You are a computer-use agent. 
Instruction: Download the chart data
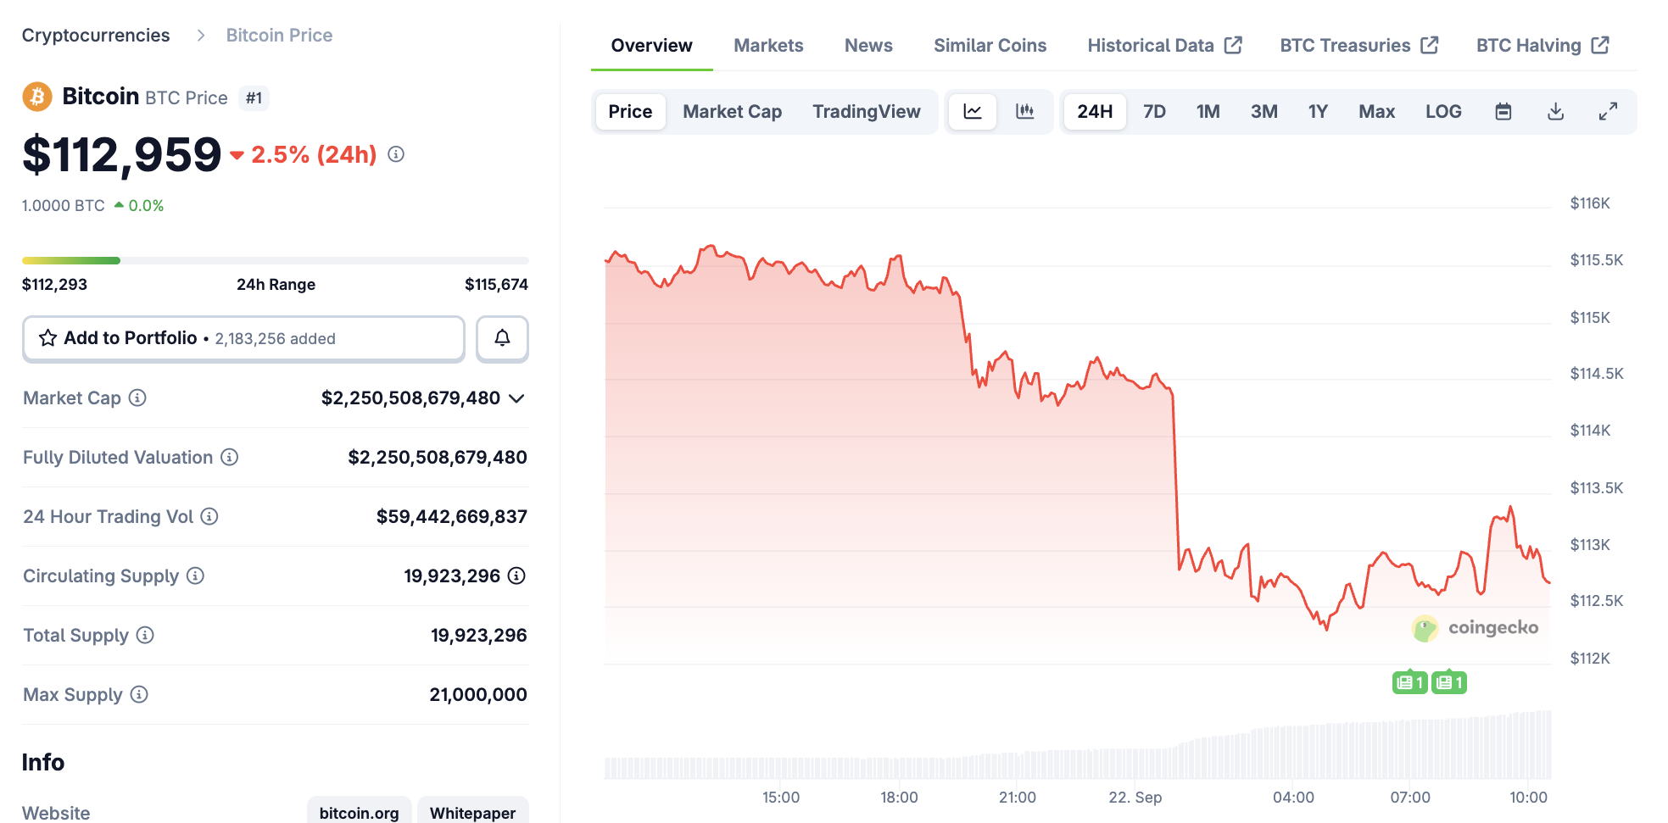coord(1555,112)
